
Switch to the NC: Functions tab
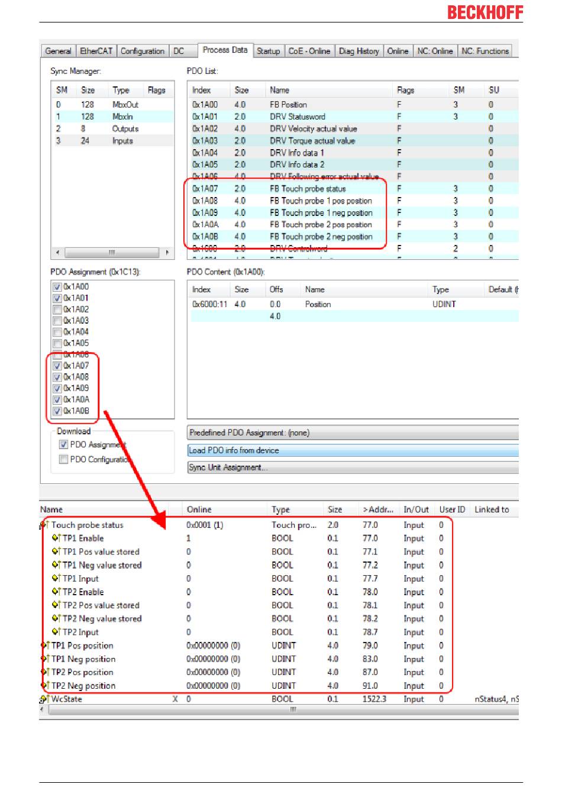[485, 51]
